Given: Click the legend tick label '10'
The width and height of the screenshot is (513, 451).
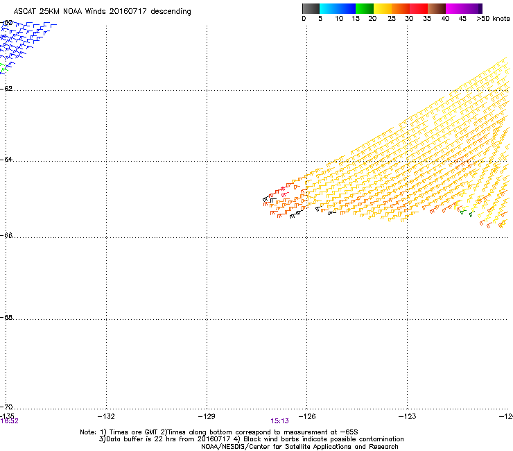Looking at the screenshot, I should [x=339, y=19].
